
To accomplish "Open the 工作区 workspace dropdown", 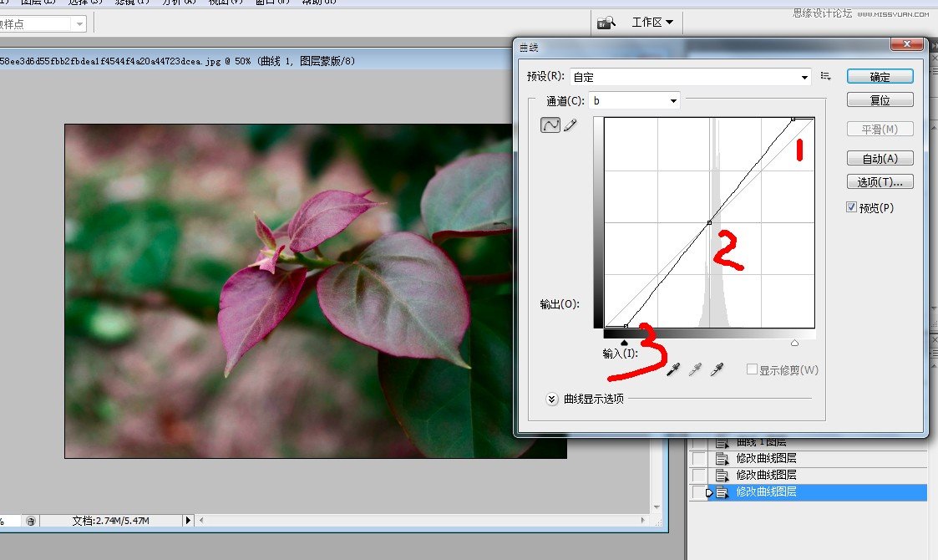I will pyautogui.click(x=652, y=23).
